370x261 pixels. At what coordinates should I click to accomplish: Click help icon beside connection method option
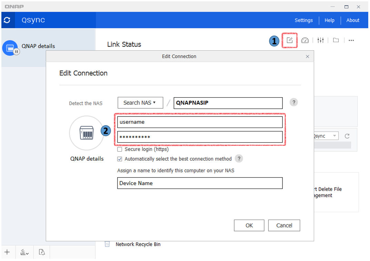tap(239, 159)
